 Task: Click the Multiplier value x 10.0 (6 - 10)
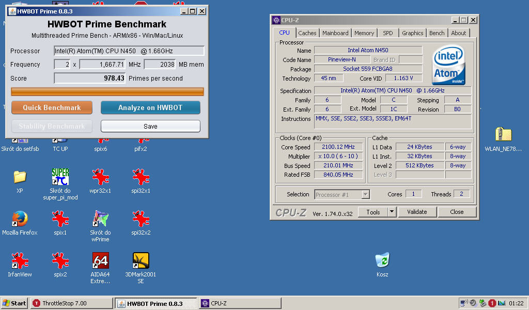pyautogui.click(x=338, y=156)
